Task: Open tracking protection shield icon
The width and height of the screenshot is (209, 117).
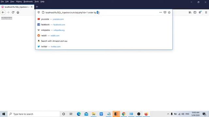Action: (39, 12)
